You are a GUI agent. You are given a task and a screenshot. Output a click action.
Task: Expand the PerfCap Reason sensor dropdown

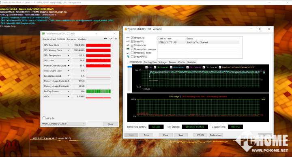click(x=69, y=91)
